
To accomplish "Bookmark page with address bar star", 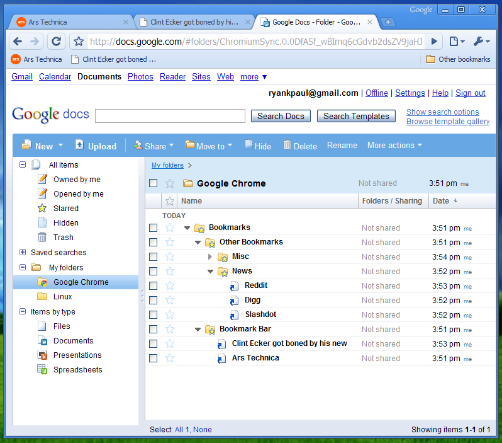I will pyautogui.click(x=79, y=42).
